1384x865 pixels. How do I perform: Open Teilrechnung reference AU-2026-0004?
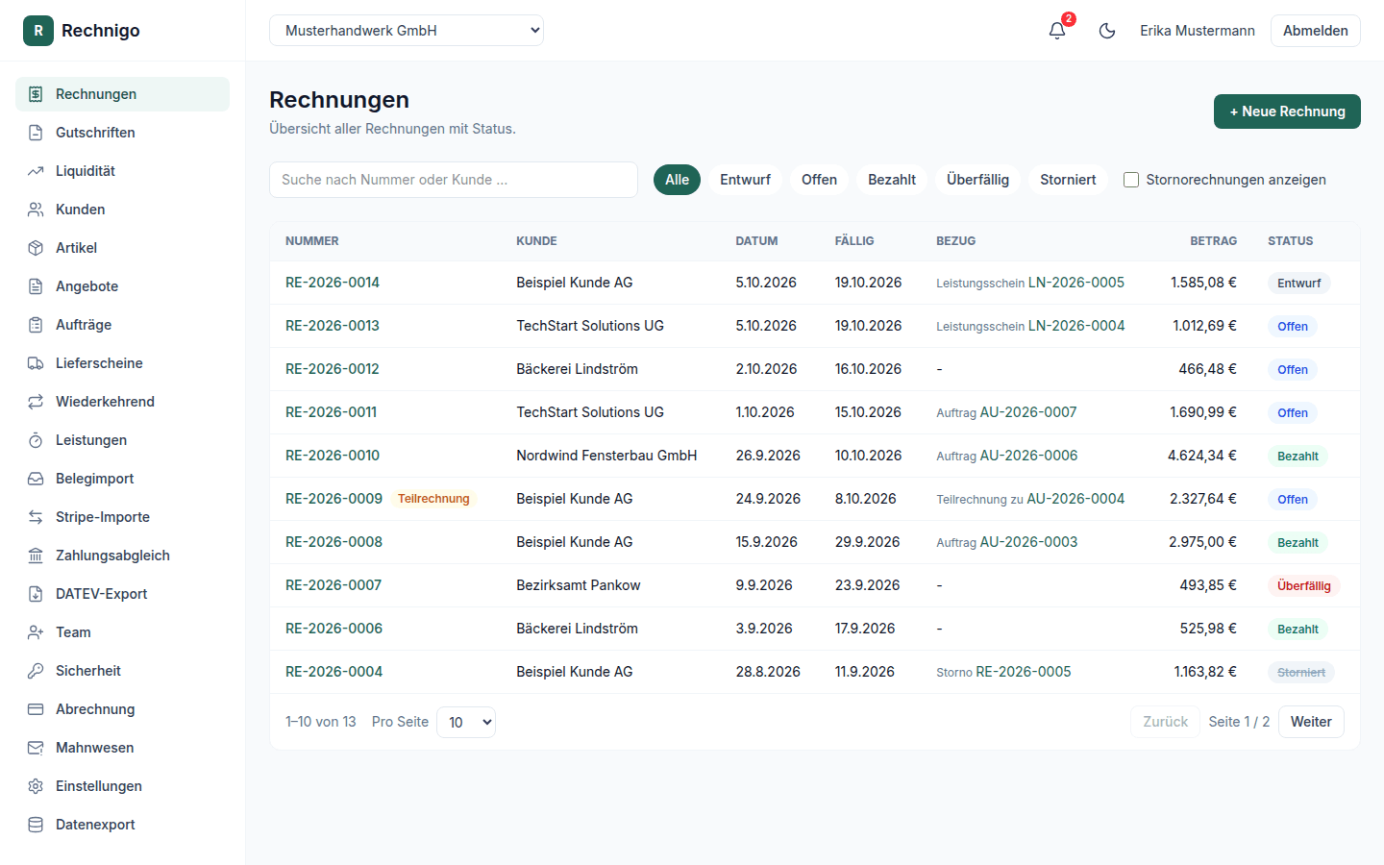[x=1075, y=499]
